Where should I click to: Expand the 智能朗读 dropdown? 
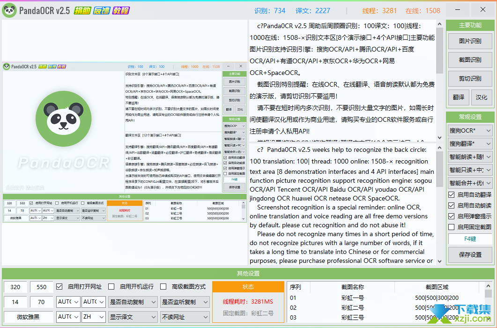[x=470, y=157]
